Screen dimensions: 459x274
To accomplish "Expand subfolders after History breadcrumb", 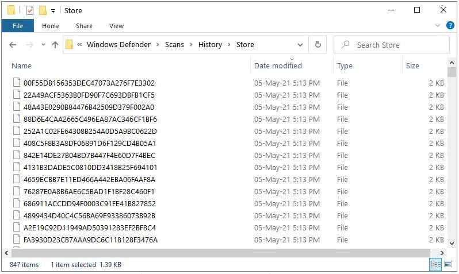I will pyautogui.click(x=229, y=44).
